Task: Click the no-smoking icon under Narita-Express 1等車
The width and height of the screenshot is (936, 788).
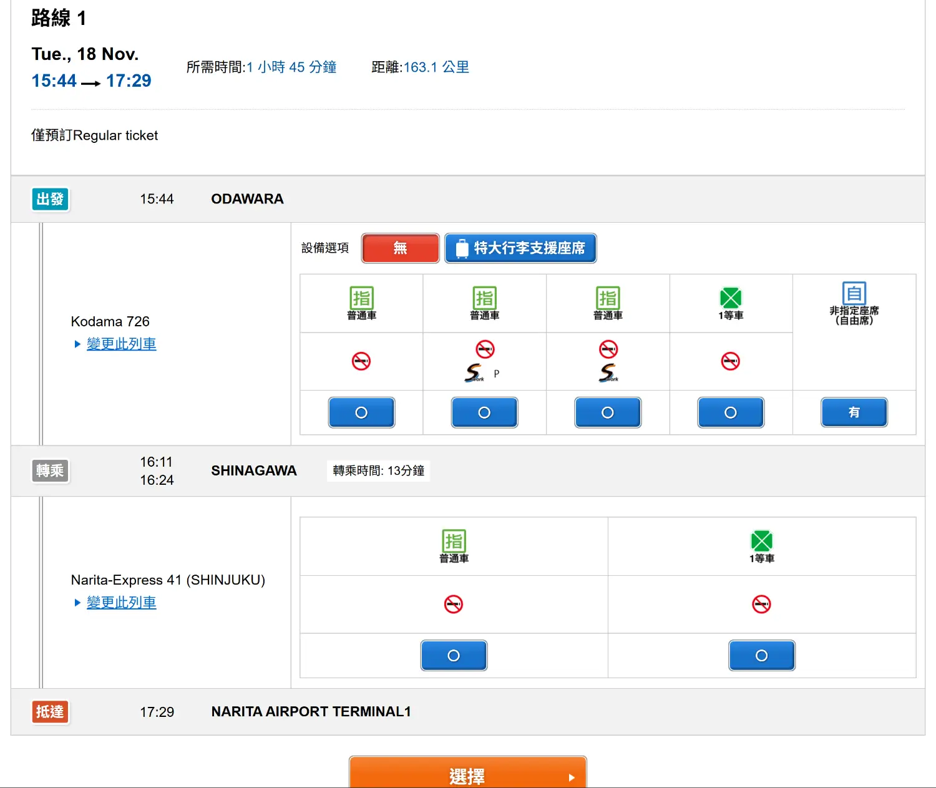Action: (761, 604)
